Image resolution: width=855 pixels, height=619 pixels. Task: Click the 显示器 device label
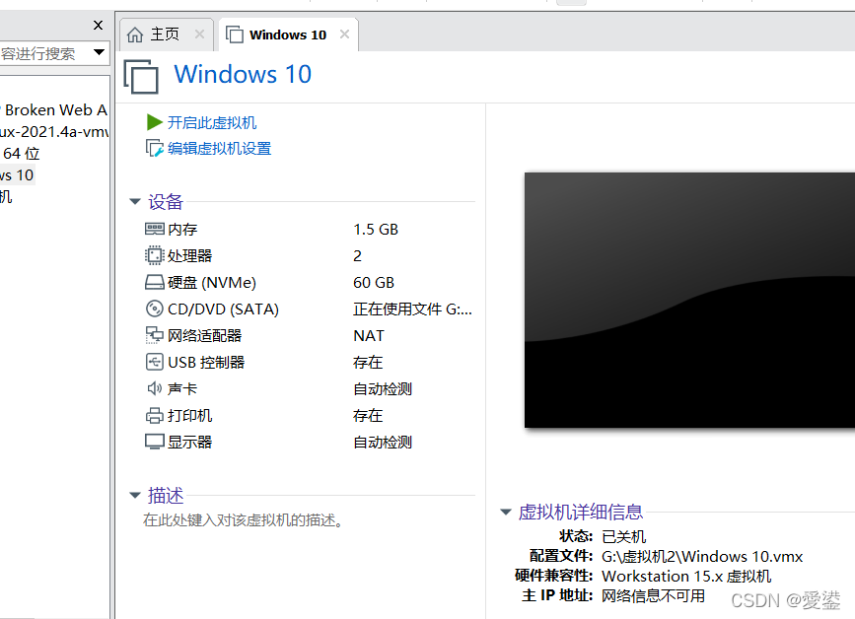pos(189,443)
